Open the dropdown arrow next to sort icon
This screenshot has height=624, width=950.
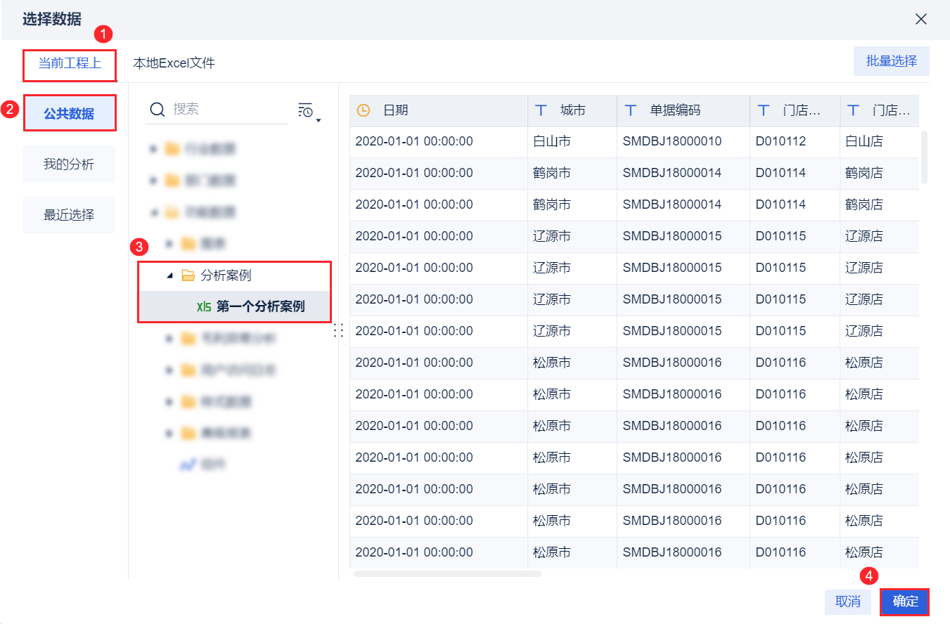319,121
